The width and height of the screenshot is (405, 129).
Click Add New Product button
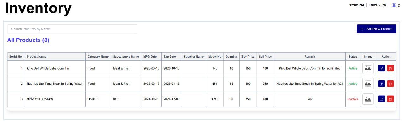pos(376,29)
